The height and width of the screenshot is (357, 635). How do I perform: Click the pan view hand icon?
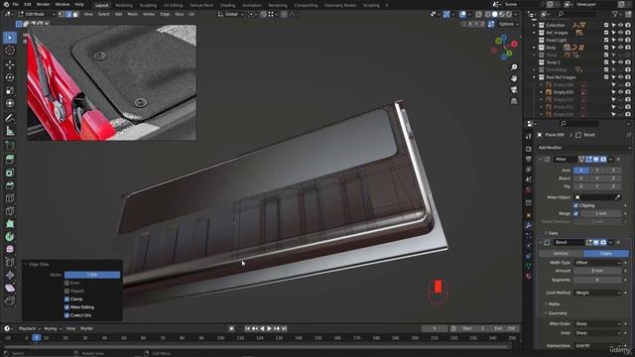(x=514, y=78)
